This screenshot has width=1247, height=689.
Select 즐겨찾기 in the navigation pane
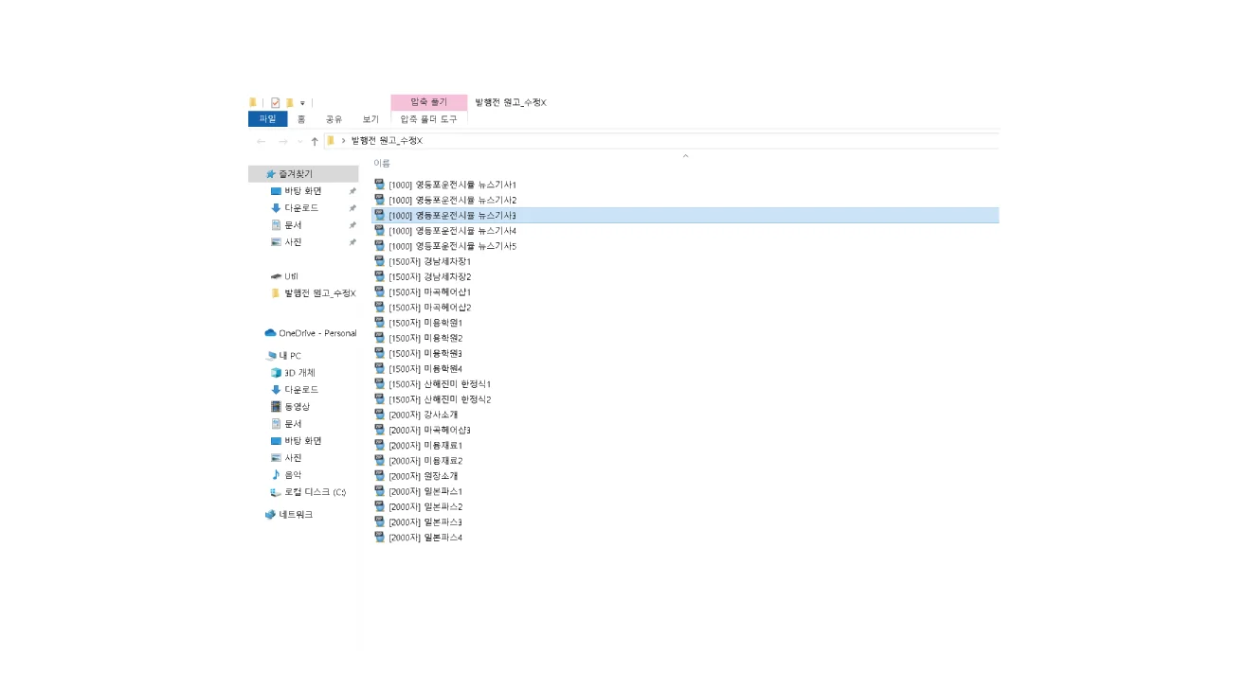(x=303, y=174)
